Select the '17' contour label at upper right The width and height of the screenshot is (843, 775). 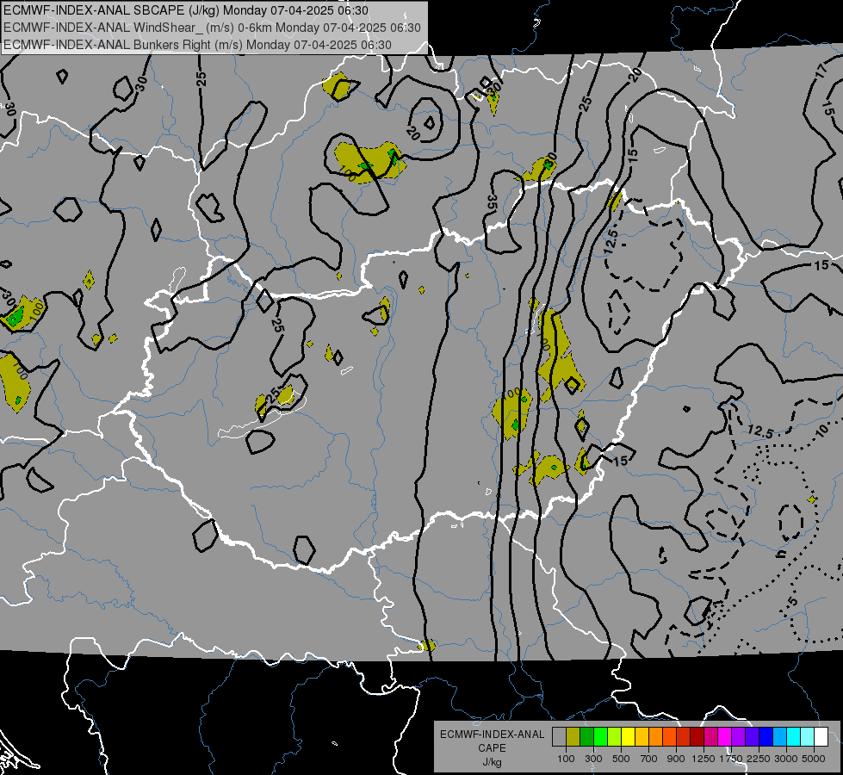click(821, 71)
